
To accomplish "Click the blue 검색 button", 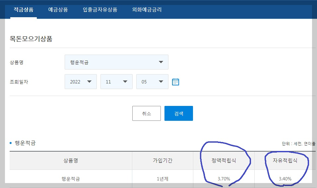I will (x=179, y=114).
